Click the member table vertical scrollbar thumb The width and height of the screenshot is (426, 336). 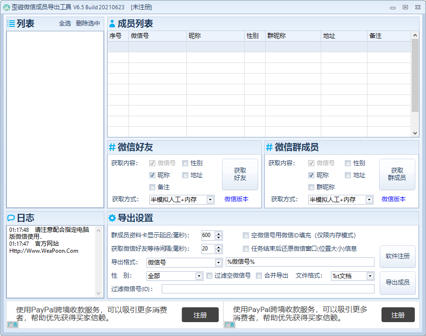pyautogui.click(x=415, y=75)
